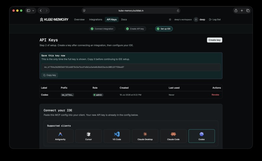Viewport: 262px width, 161px height.
Task: Click the admin role badge
Action: [98, 95]
